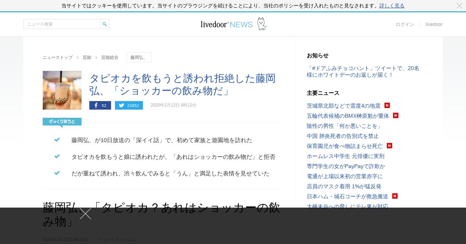Image resolution: width=466 pixels, height=244 pixels.
Task: Share article via Facebook button
Action: tap(100, 105)
